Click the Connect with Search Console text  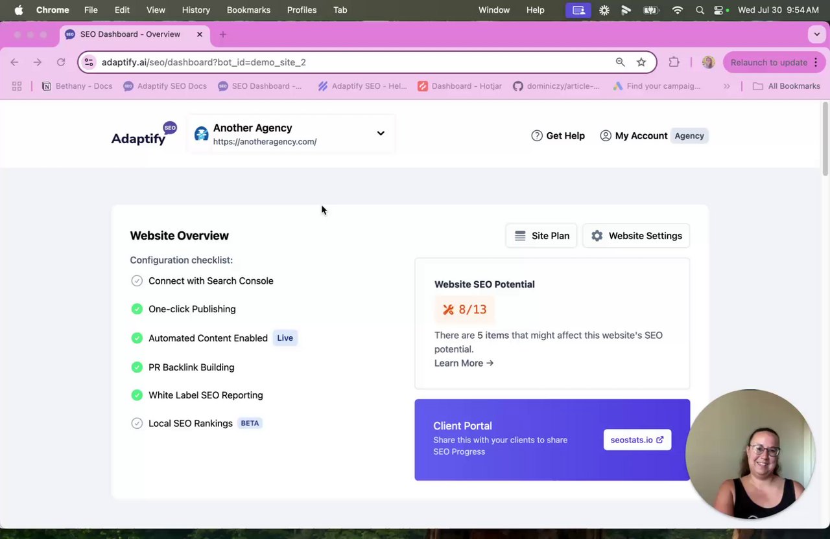click(211, 281)
